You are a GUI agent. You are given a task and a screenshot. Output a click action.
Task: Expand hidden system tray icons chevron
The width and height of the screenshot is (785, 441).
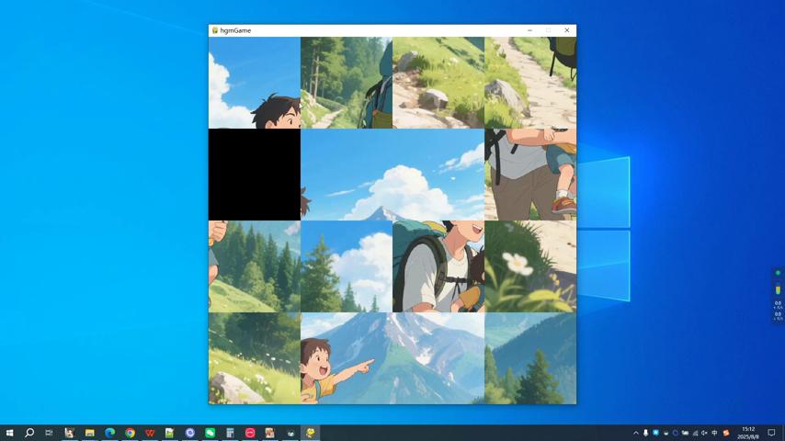pos(635,433)
